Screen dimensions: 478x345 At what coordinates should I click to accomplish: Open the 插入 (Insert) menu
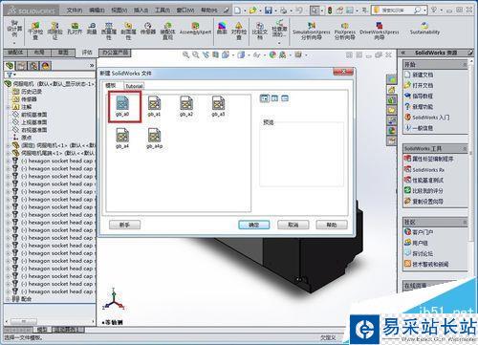coord(141,11)
